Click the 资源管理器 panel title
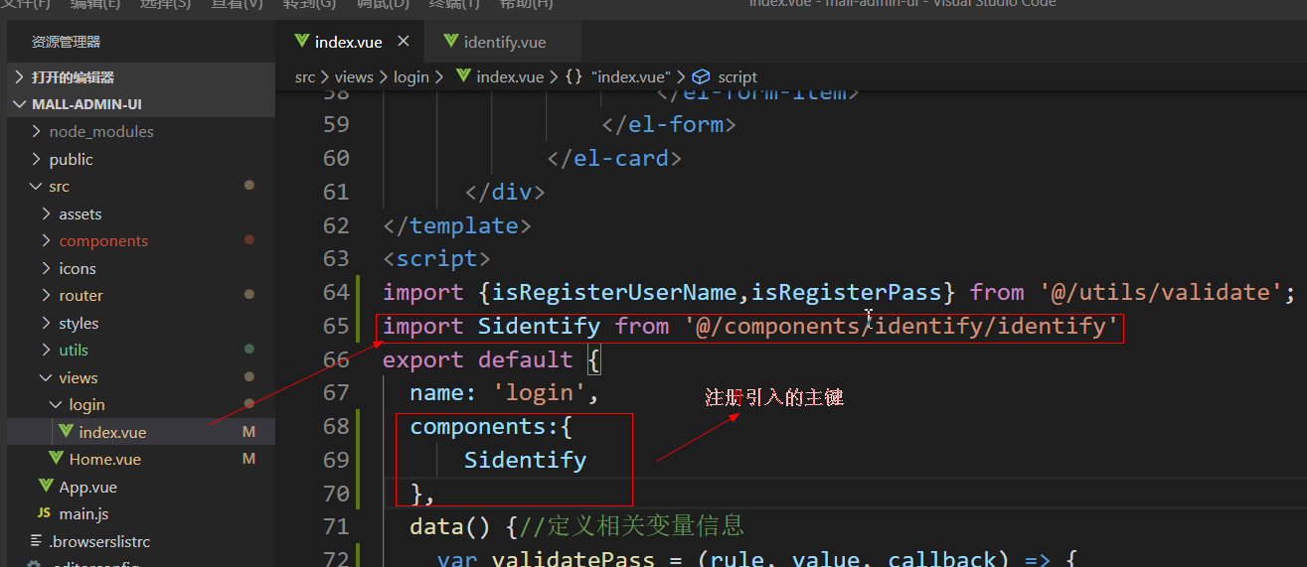The height and width of the screenshot is (567, 1307). 67,42
